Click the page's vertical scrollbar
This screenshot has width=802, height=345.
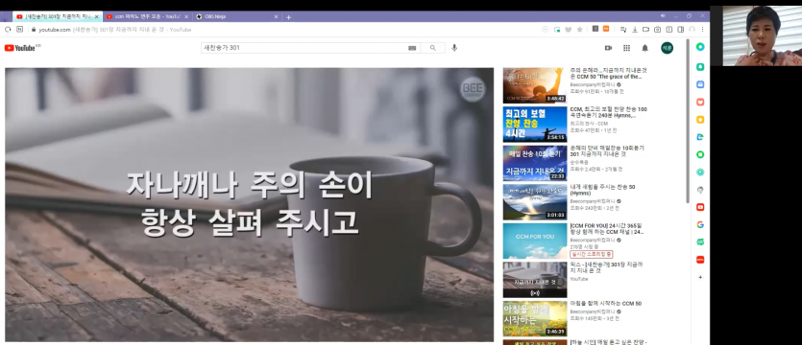pos(688,123)
